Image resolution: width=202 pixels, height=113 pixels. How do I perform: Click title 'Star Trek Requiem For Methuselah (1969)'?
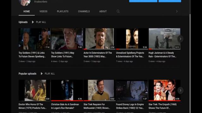tap(97, 106)
